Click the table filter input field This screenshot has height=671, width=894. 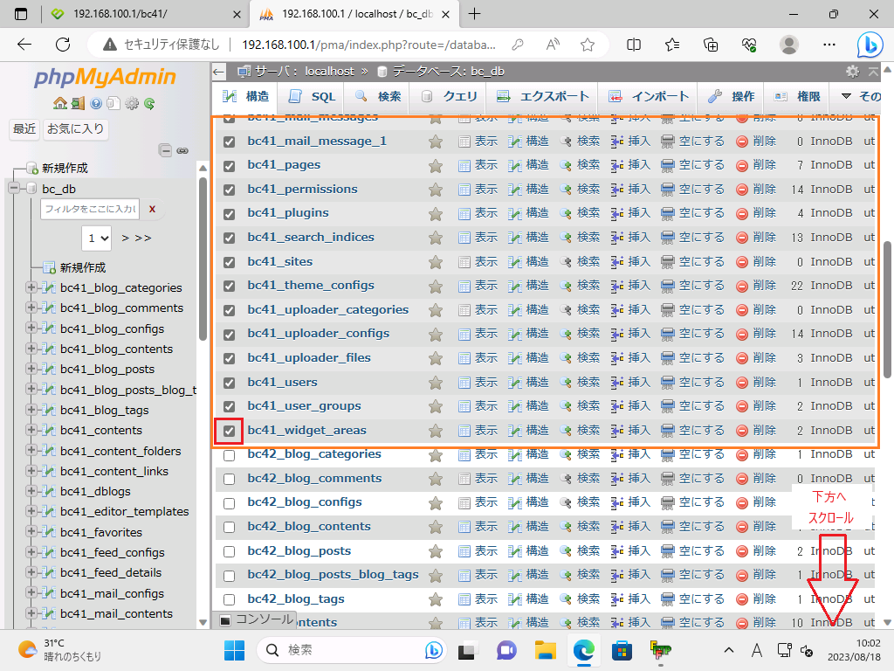tap(90, 209)
